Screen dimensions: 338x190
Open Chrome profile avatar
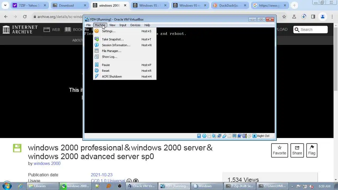coord(322,17)
